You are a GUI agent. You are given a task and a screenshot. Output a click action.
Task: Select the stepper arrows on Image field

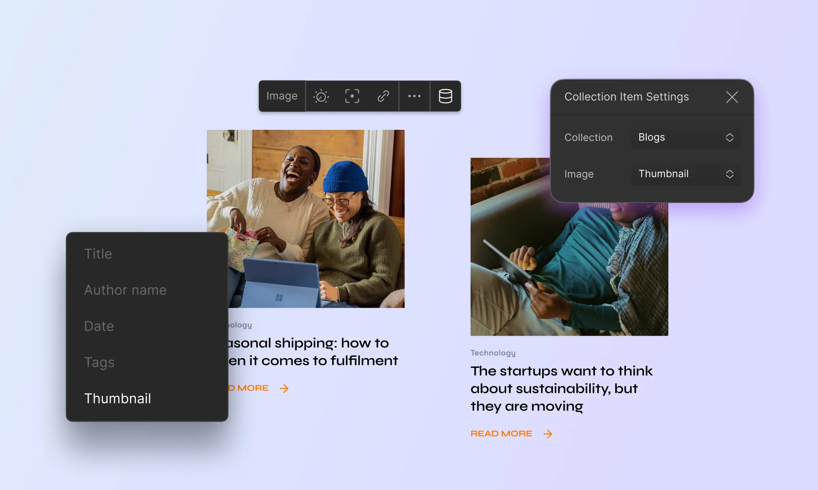point(729,173)
